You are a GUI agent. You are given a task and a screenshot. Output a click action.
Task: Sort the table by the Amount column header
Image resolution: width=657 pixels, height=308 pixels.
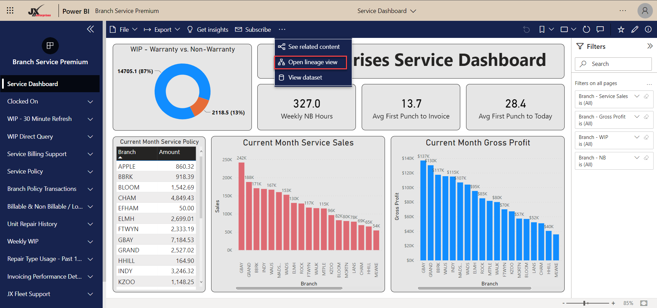click(177, 153)
